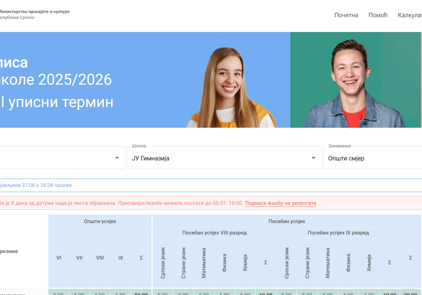Click the Министарство просвјете и културе logo text
This screenshot has height=295, width=422.
coord(34,12)
